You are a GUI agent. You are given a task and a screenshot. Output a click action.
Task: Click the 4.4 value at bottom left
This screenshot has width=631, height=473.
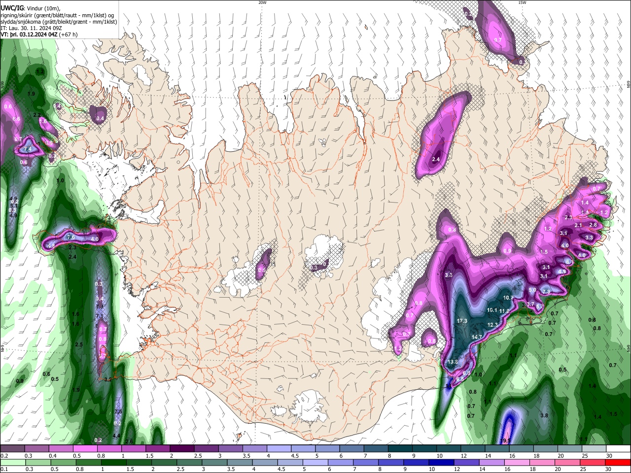pos(116,436)
